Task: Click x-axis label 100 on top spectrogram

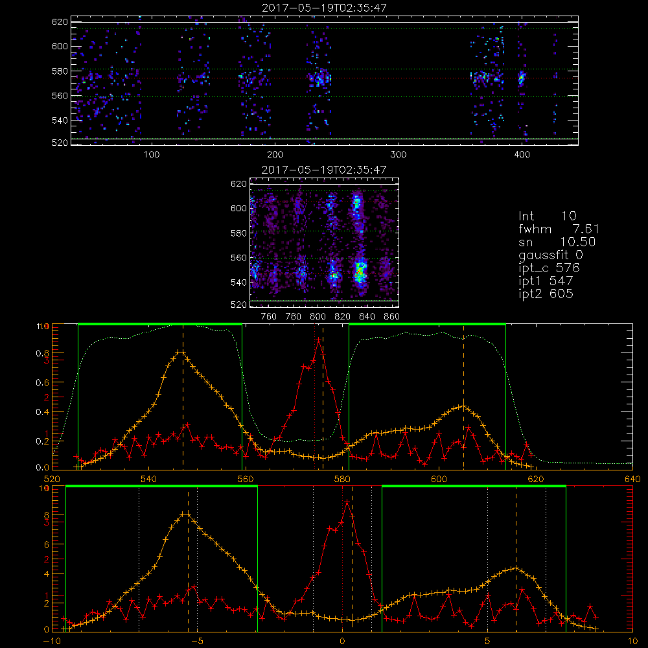Action: pos(152,155)
